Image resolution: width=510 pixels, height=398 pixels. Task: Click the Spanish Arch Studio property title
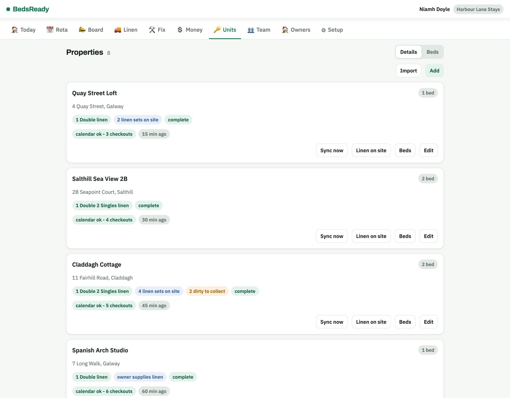click(100, 350)
